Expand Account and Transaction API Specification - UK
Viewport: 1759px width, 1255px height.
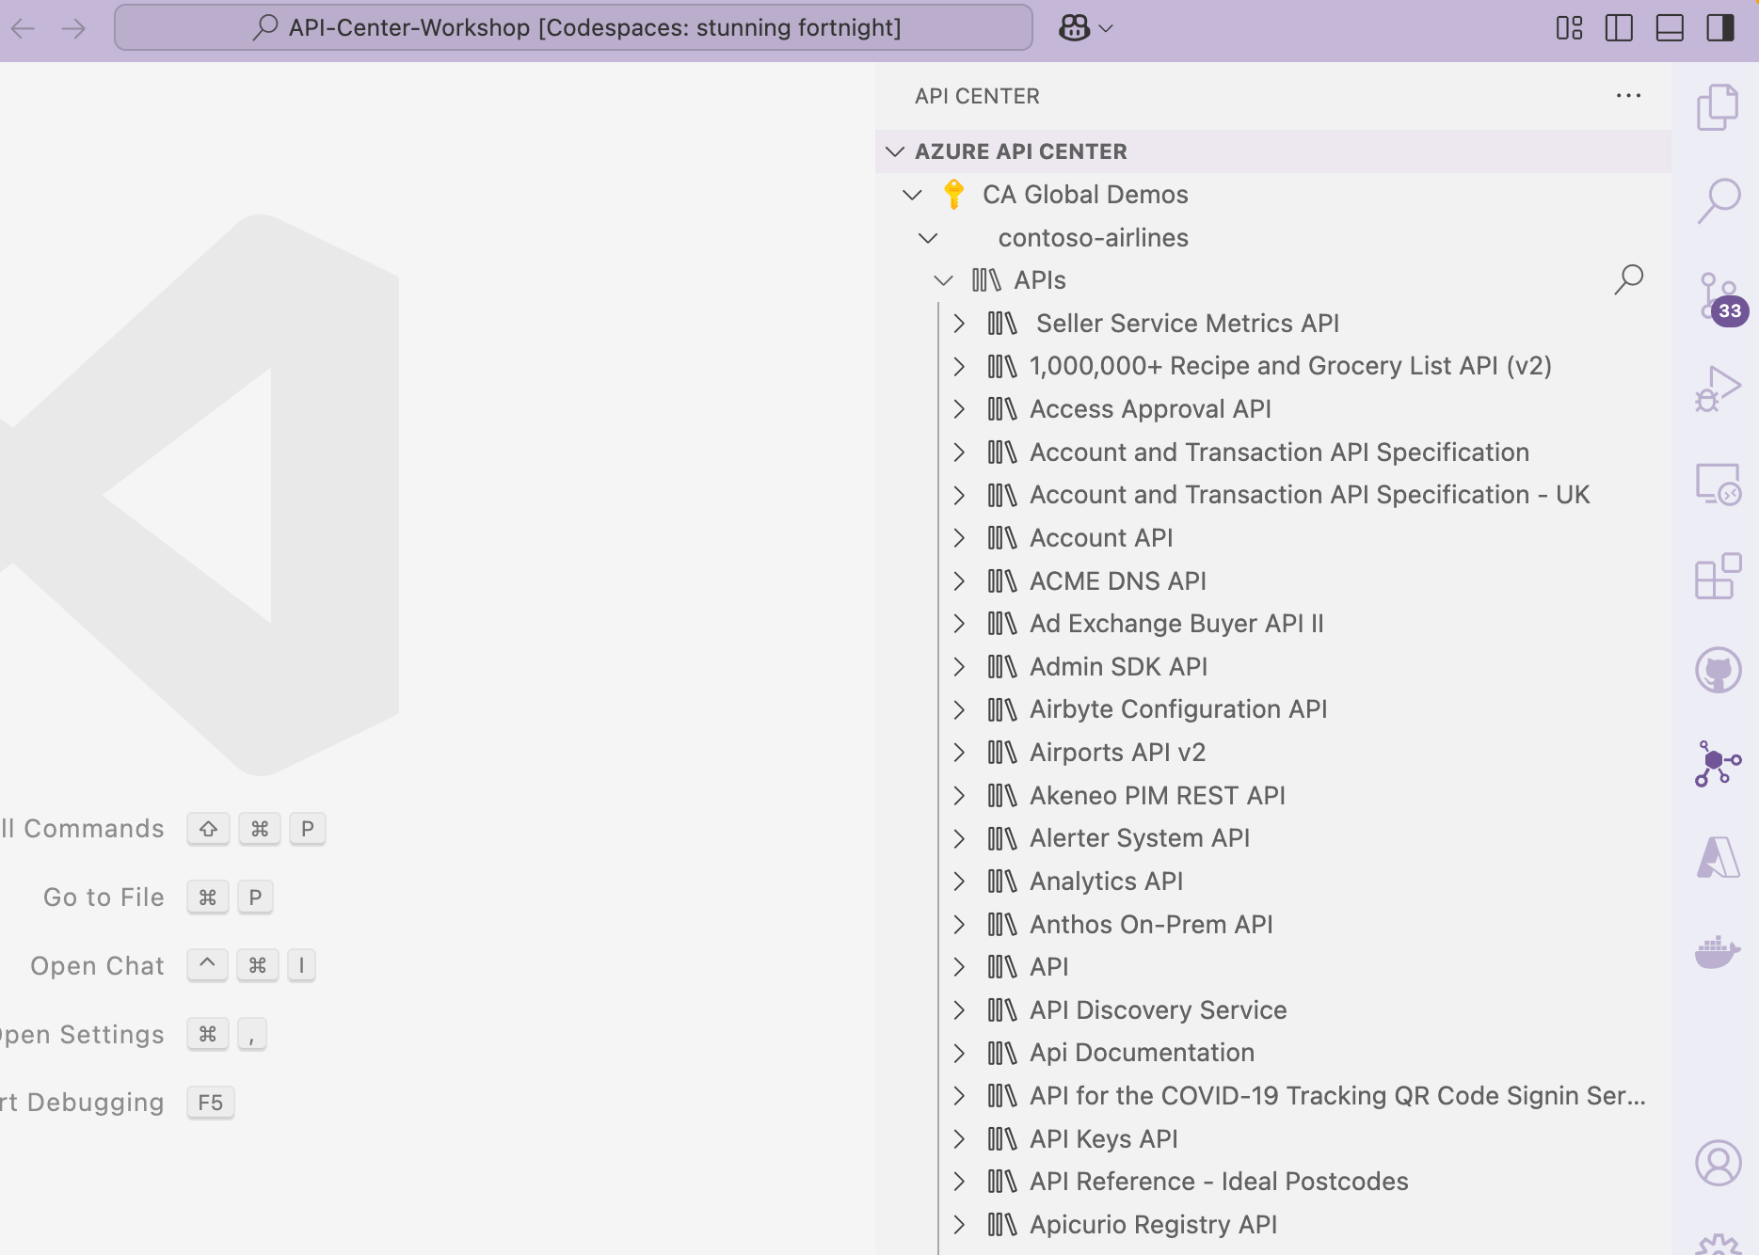point(958,495)
